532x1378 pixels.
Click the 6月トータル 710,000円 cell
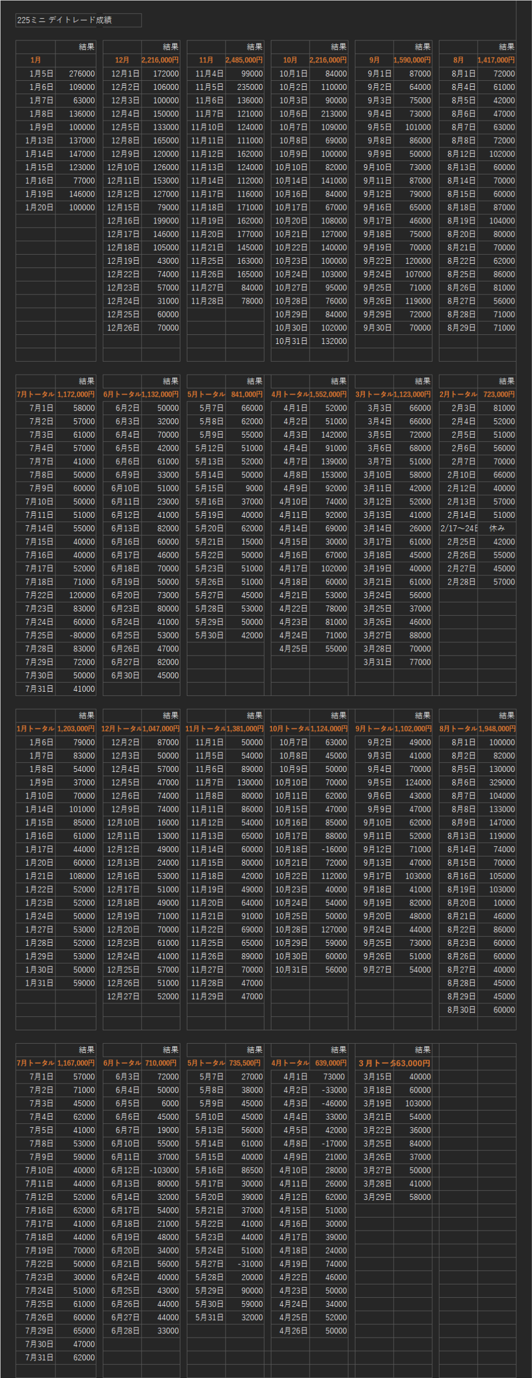click(x=160, y=1063)
